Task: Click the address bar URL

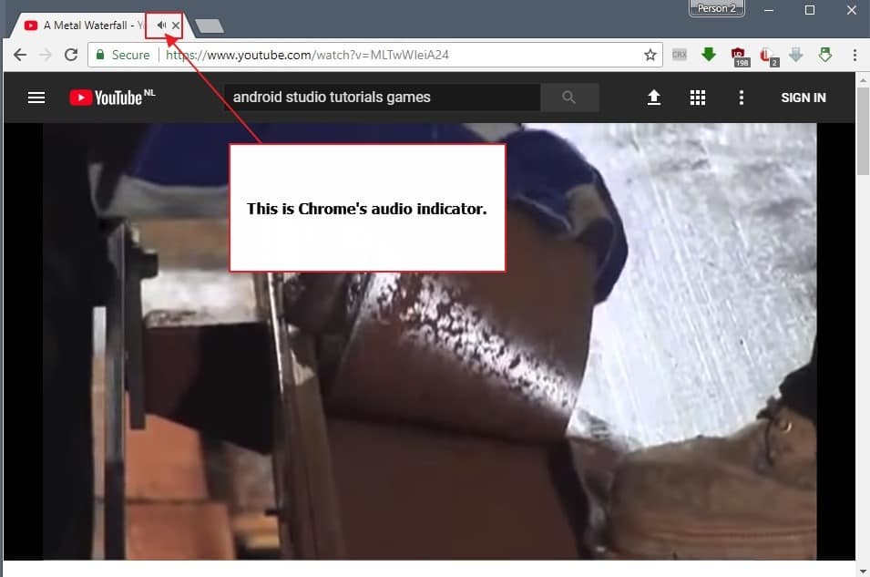Action: [x=307, y=55]
